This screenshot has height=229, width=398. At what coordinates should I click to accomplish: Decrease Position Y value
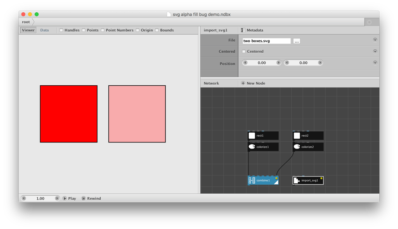point(287,63)
